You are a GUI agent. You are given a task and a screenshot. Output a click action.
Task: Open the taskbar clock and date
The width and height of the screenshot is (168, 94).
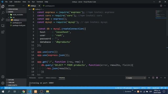157,92
